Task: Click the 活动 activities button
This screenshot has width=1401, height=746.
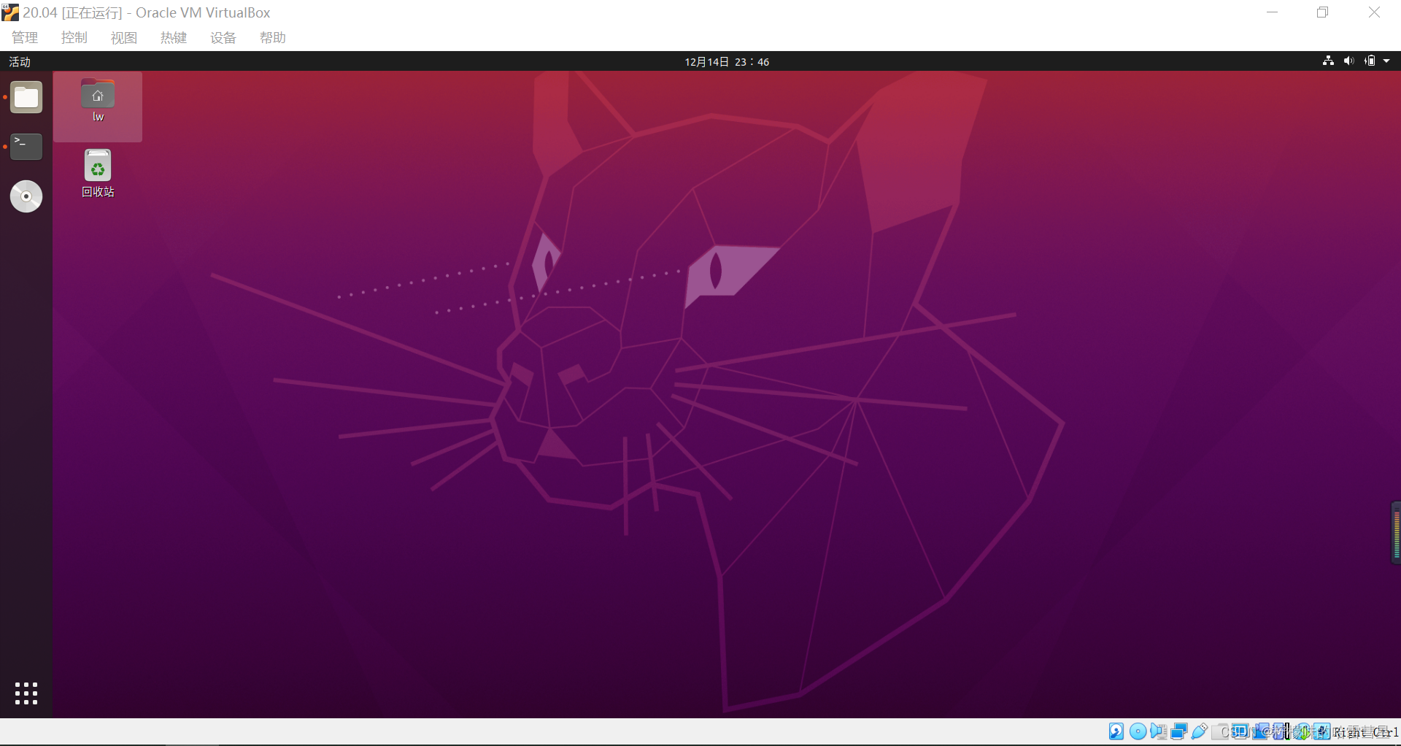Action: [x=20, y=62]
